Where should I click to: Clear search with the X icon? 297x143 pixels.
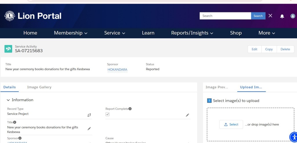tap(270, 16)
